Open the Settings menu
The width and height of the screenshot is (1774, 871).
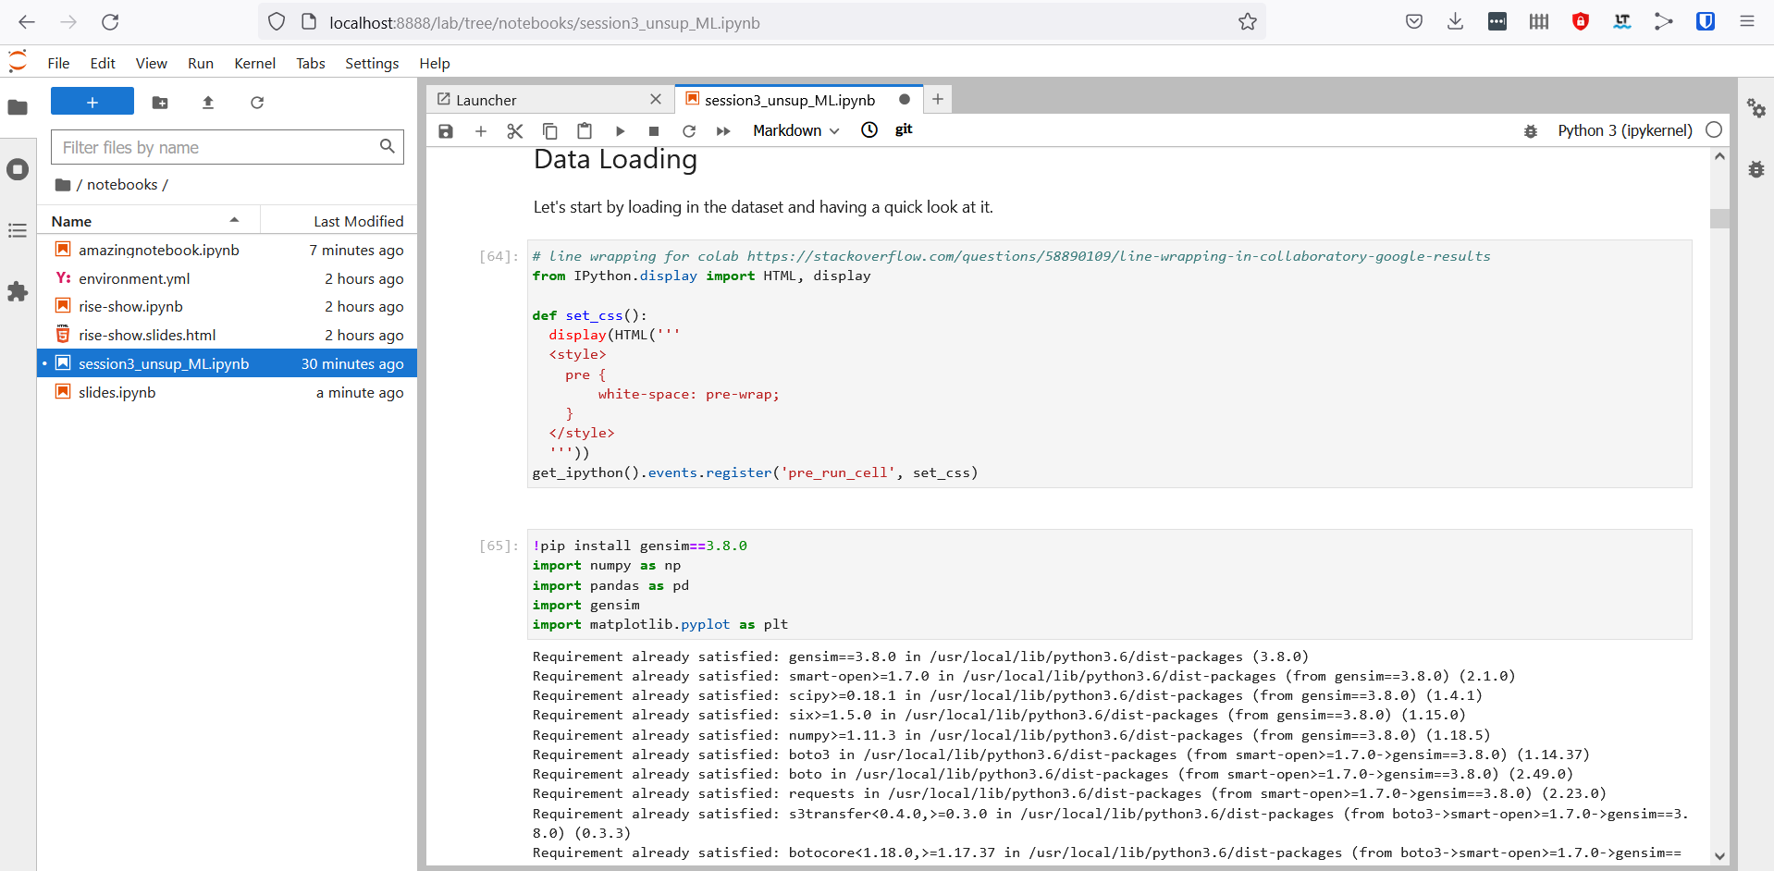(x=372, y=63)
